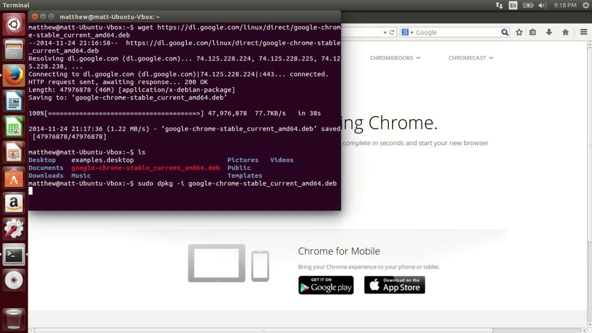Open the network indicator in top panel
The height and width of the screenshot is (333, 592).
tap(499, 5)
